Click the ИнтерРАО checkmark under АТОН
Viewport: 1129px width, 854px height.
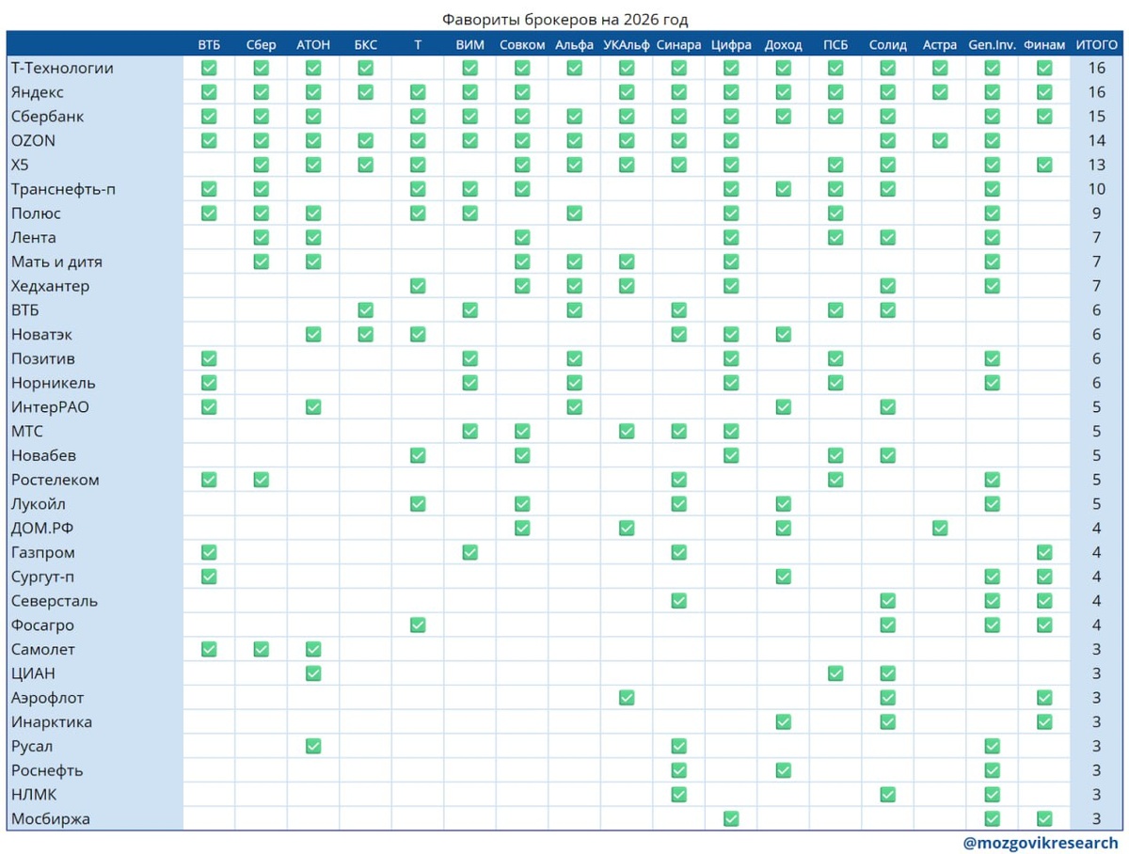(x=313, y=407)
